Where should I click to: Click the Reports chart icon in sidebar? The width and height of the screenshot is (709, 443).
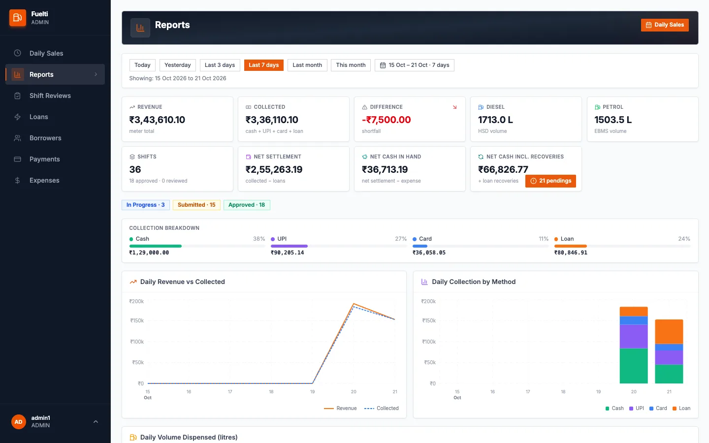[17, 74]
